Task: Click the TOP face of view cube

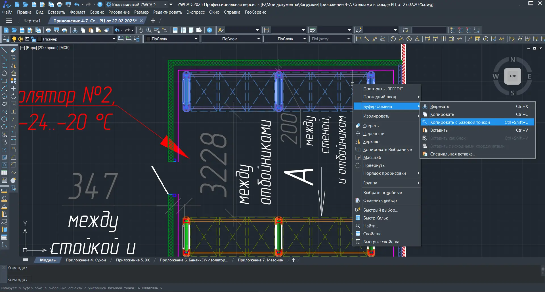Action: pos(512,76)
